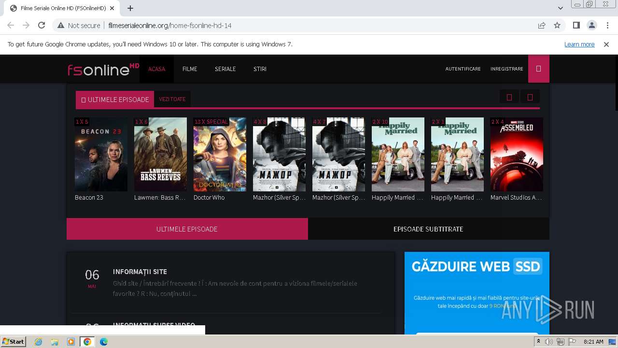This screenshot has height=348, width=618.
Task: Open the Doctor Who poster
Action: click(220, 154)
